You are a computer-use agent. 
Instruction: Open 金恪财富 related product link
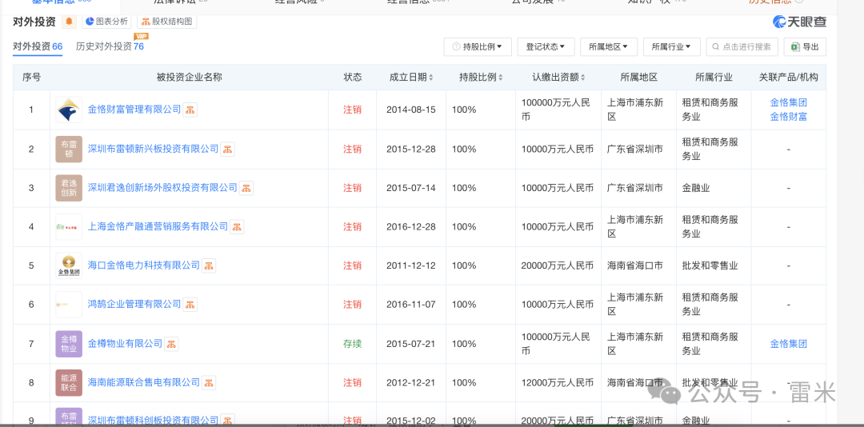pos(789,117)
